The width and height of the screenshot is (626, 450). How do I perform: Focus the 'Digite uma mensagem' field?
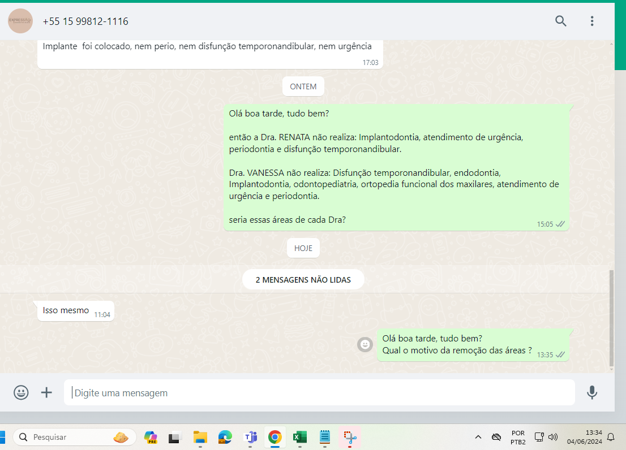point(319,392)
